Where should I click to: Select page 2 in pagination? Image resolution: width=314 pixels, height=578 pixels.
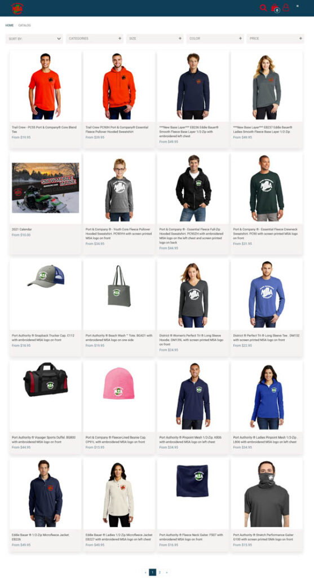[160, 572]
